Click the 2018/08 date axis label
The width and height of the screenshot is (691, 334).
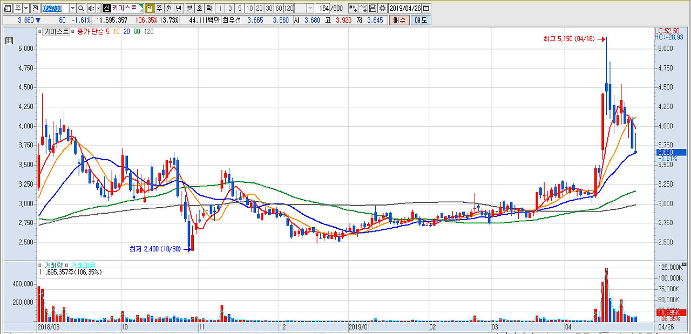click(x=49, y=327)
